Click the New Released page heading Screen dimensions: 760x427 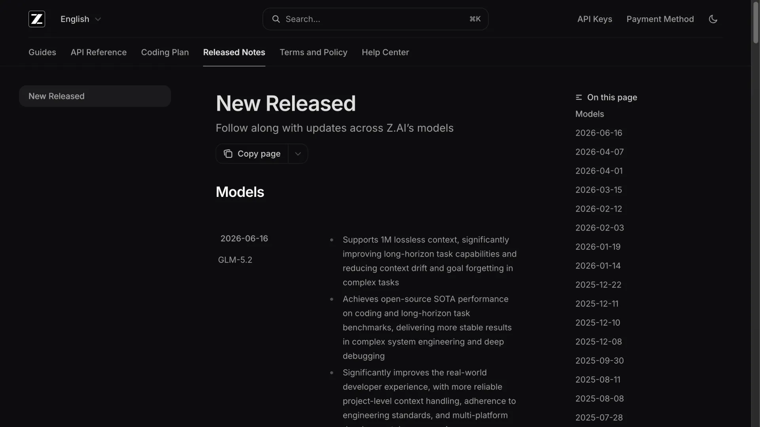(x=286, y=104)
